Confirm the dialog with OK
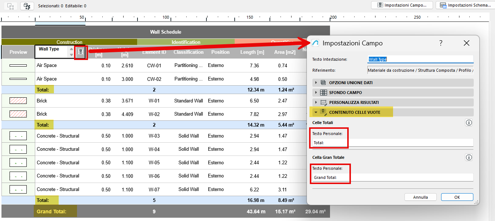The height and width of the screenshot is (221, 495). (x=457, y=197)
